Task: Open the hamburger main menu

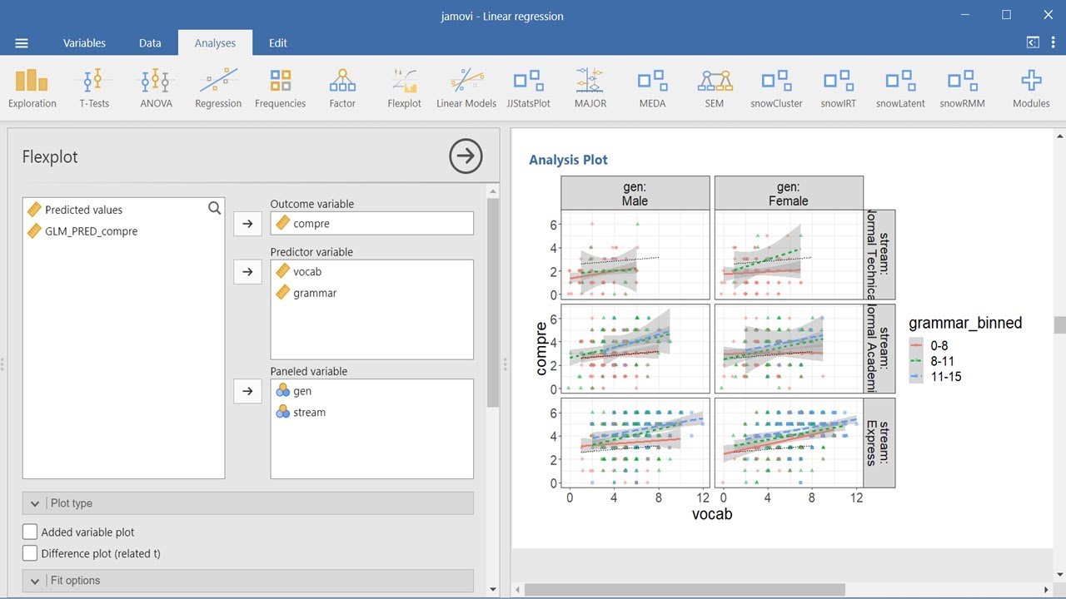Action: pyautogui.click(x=22, y=43)
